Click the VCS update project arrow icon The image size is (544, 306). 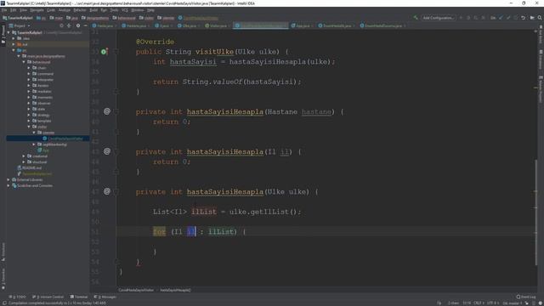501,18
